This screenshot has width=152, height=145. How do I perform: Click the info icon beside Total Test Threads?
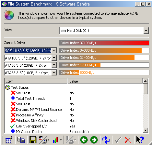pos(13,99)
